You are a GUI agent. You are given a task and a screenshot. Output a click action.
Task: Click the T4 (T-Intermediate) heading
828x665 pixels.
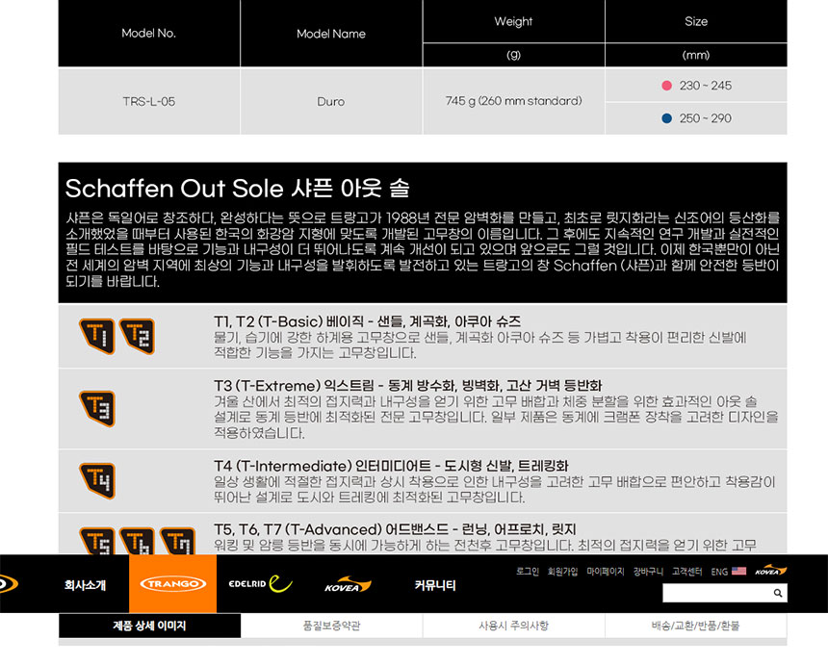point(391,466)
